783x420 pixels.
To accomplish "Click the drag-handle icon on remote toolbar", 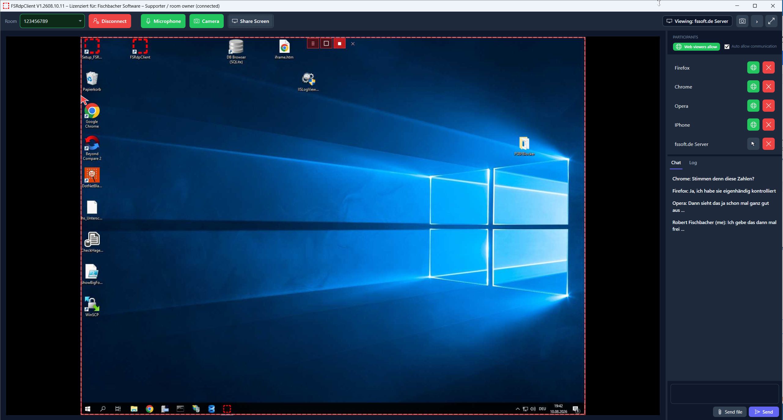I will tap(313, 44).
